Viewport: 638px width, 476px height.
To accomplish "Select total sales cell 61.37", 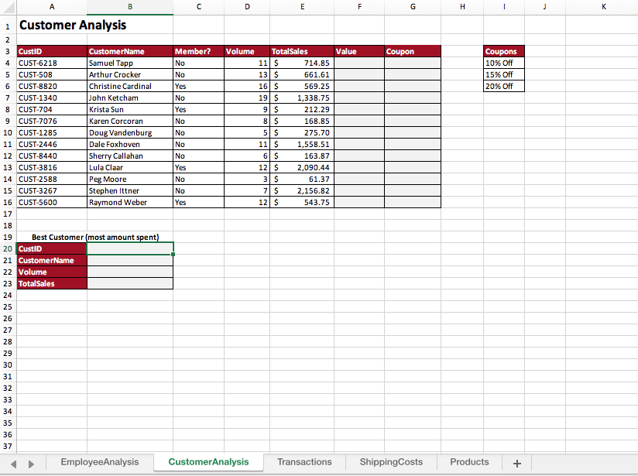I will [302, 179].
